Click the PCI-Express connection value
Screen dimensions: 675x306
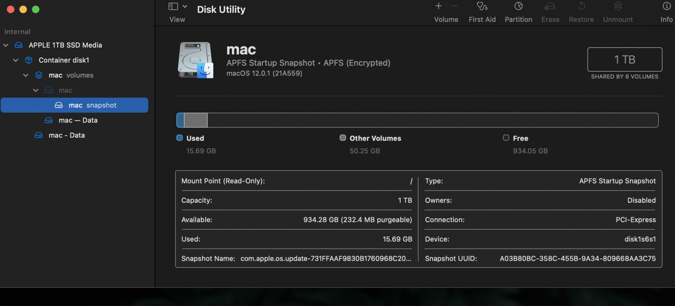636,220
